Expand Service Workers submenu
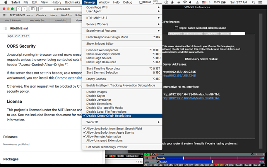The width and height of the screenshot is (267, 167). [x=122, y=24]
